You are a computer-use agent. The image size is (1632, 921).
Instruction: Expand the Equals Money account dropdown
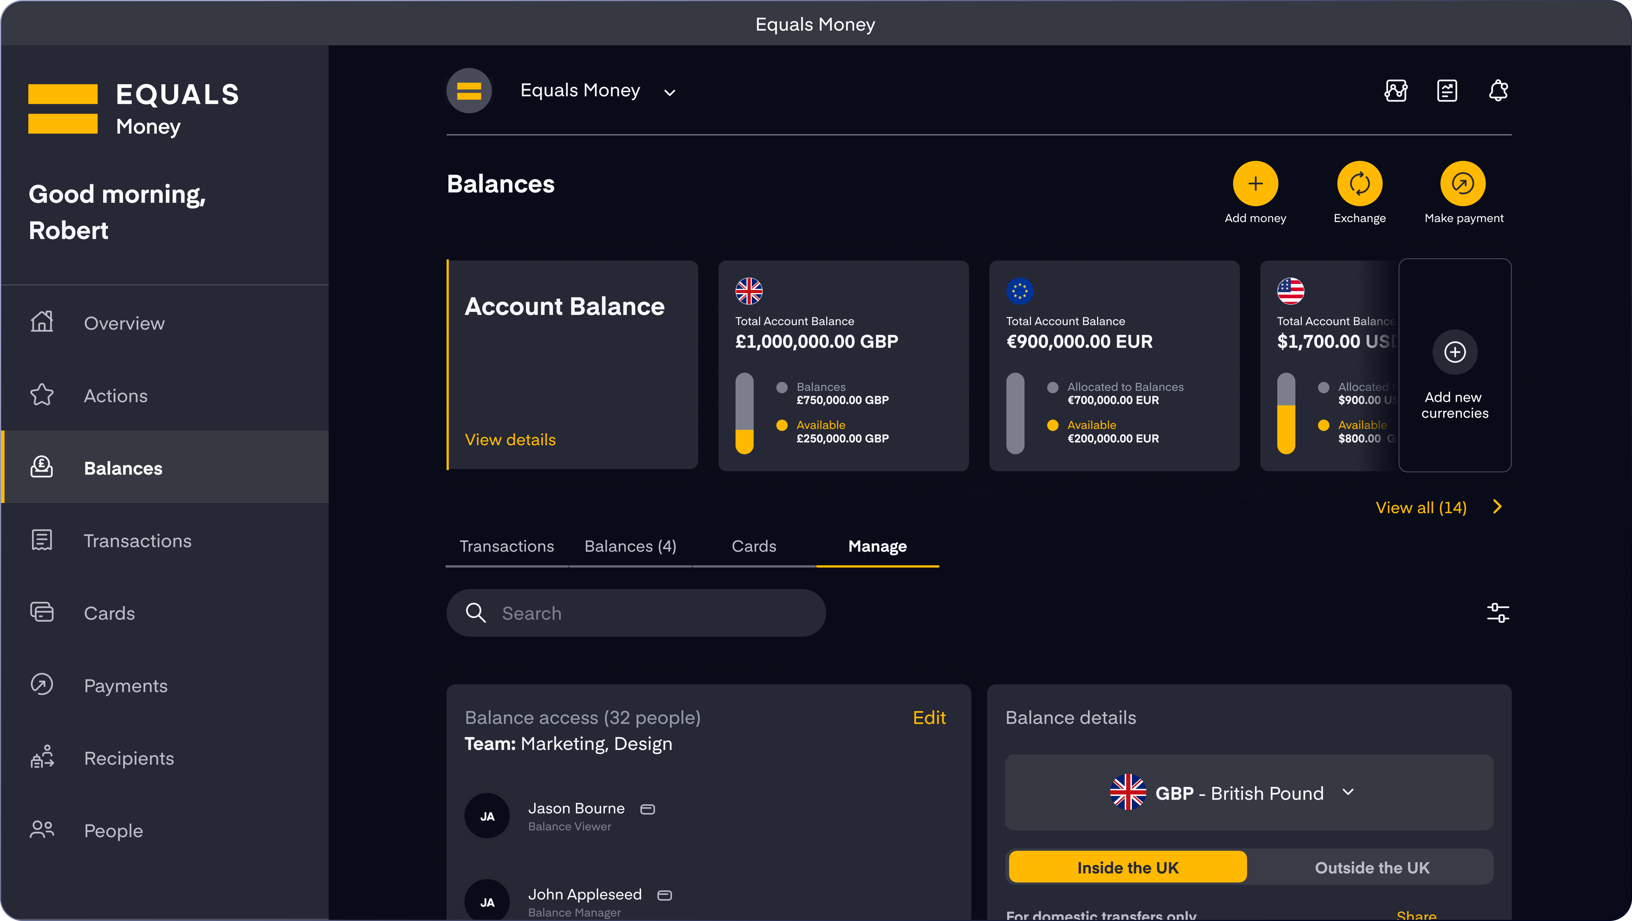670,93
